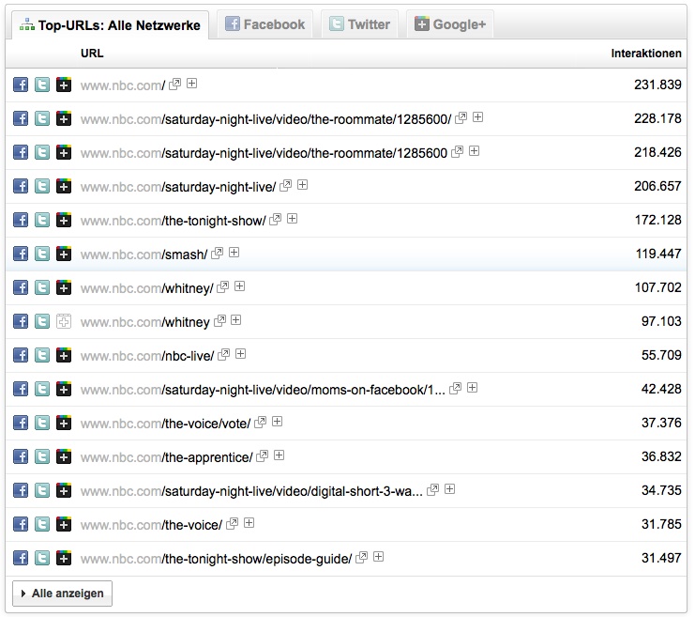Image resolution: width=695 pixels, height=617 pixels.
Task: Click Twitter icon in the /smash/ row
Action: click(x=42, y=254)
